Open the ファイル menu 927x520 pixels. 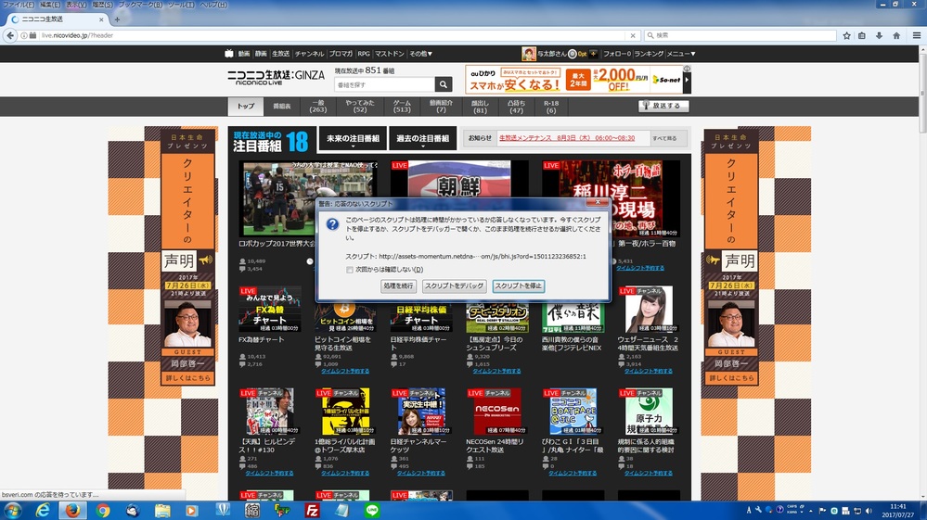(19, 5)
